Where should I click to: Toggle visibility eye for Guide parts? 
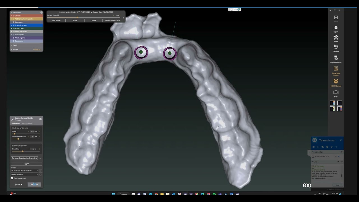[x=13, y=41]
